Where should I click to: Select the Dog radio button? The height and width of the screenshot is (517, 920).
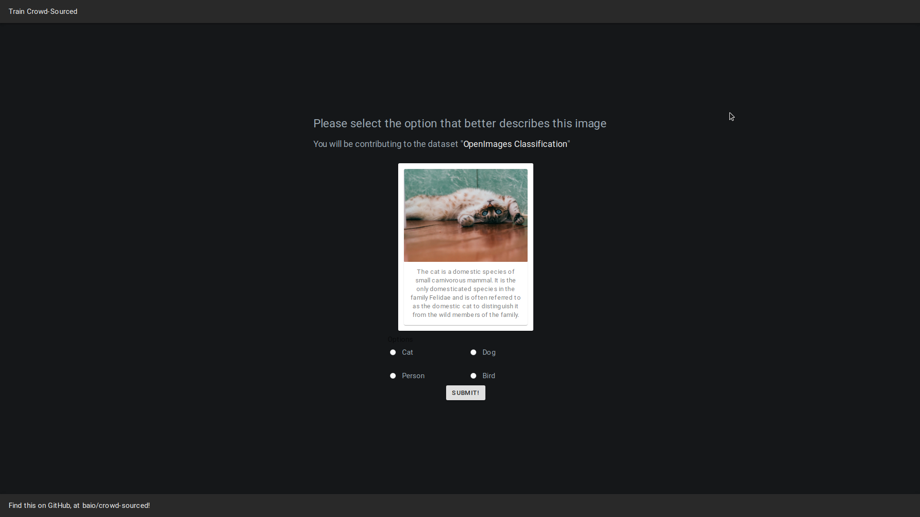click(473, 352)
